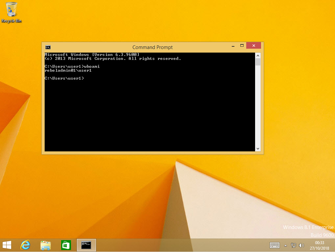Launch Internet Explorer from the taskbar
Screen dimensions: 335x252
pos(25,245)
